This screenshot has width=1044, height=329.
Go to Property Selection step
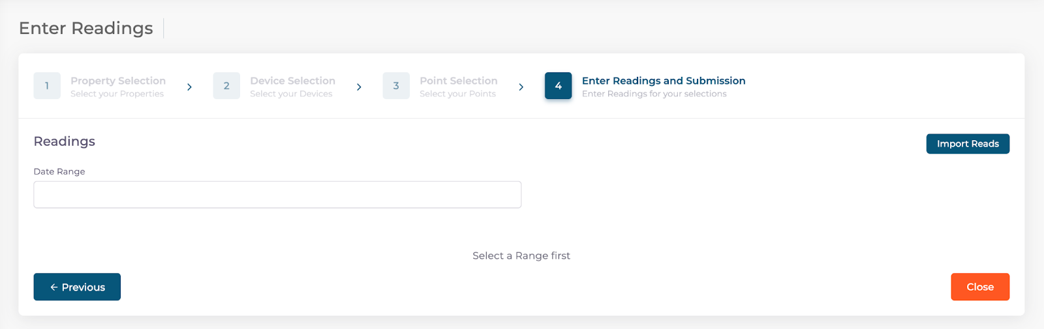tap(118, 81)
